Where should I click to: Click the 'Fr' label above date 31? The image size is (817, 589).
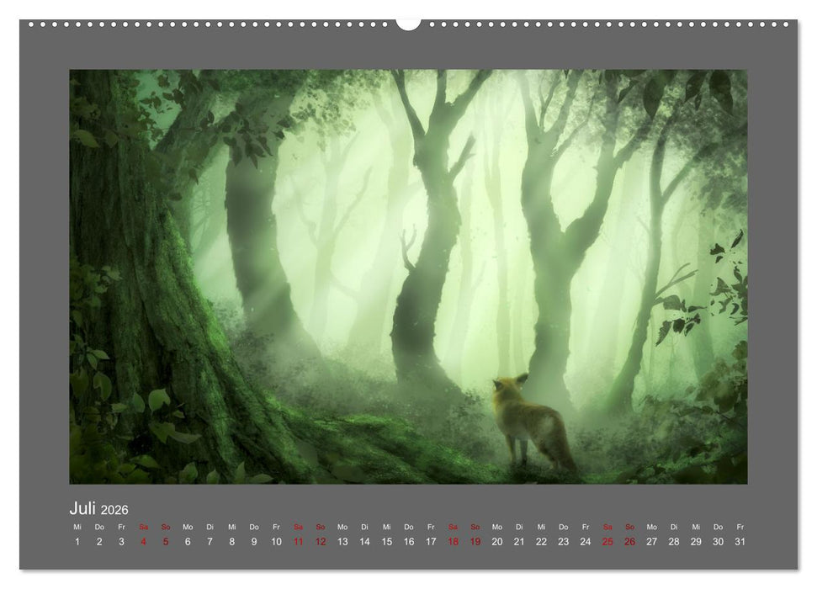[740, 525]
